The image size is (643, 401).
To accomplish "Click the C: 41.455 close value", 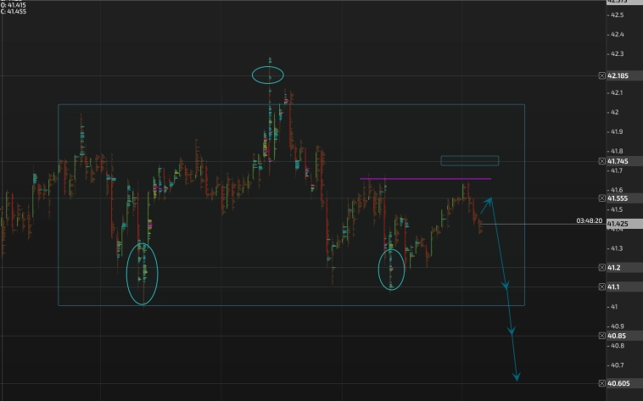I will (14, 12).
